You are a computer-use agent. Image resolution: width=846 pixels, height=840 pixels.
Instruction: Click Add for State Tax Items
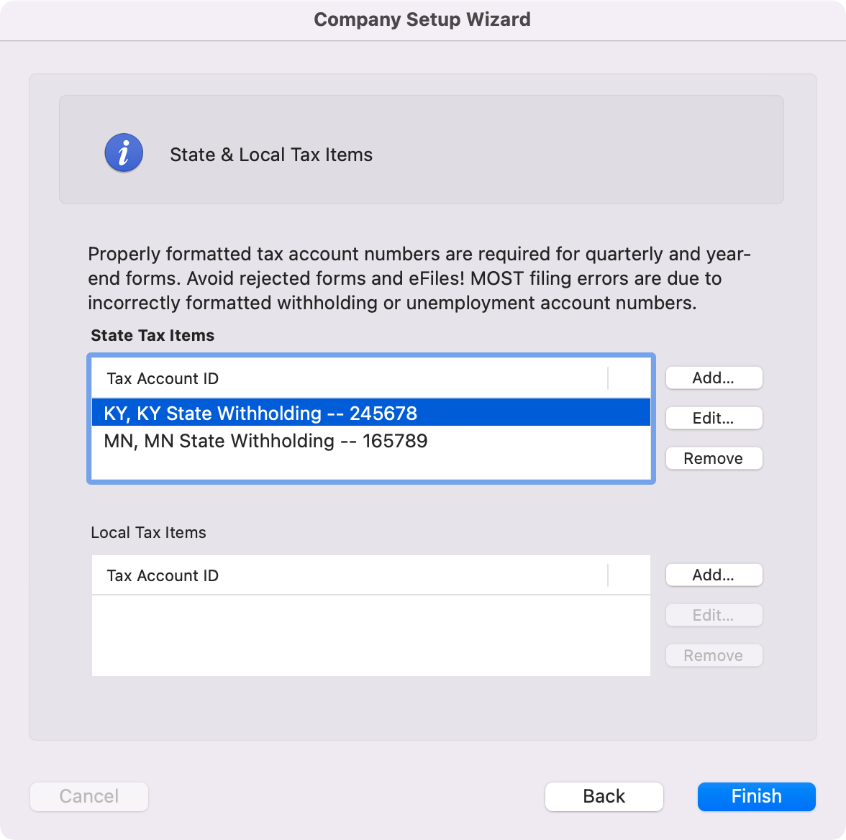tap(714, 378)
